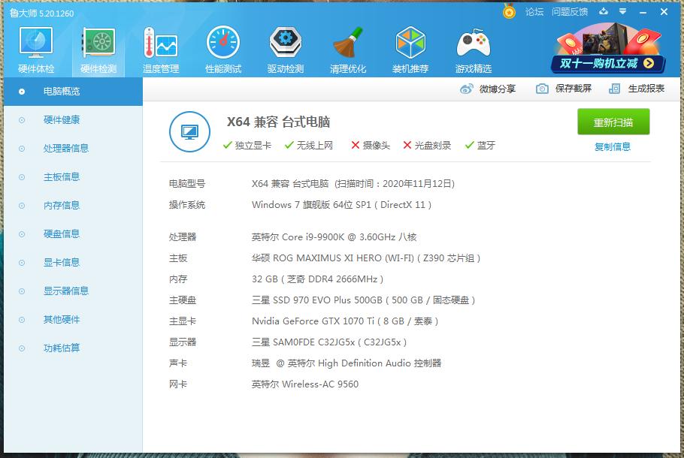Click 生成报表 generate report text
This screenshot has width=684, height=458.
pyautogui.click(x=646, y=89)
